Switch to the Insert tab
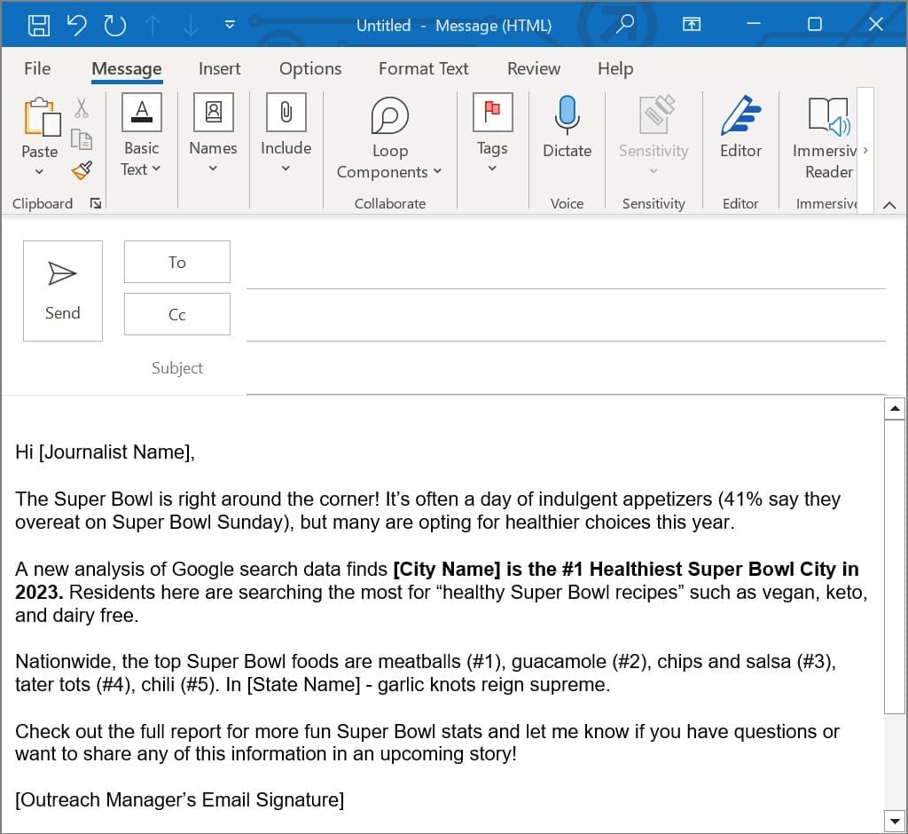Viewport: 908px width, 834px height. point(219,68)
